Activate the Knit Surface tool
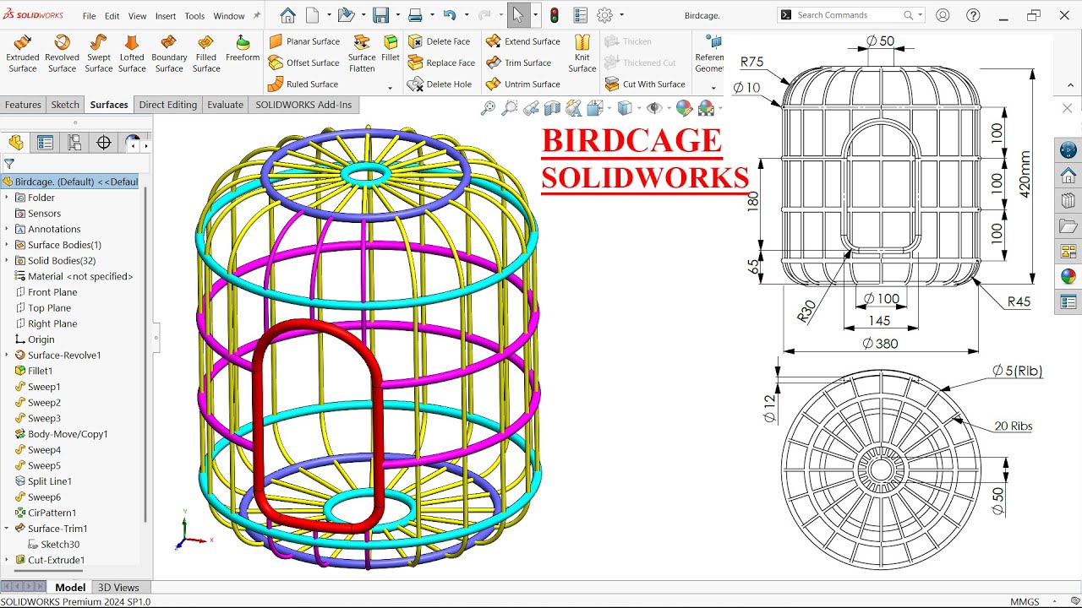Screen dimensions: 1082x608 pyautogui.click(x=582, y=54)
